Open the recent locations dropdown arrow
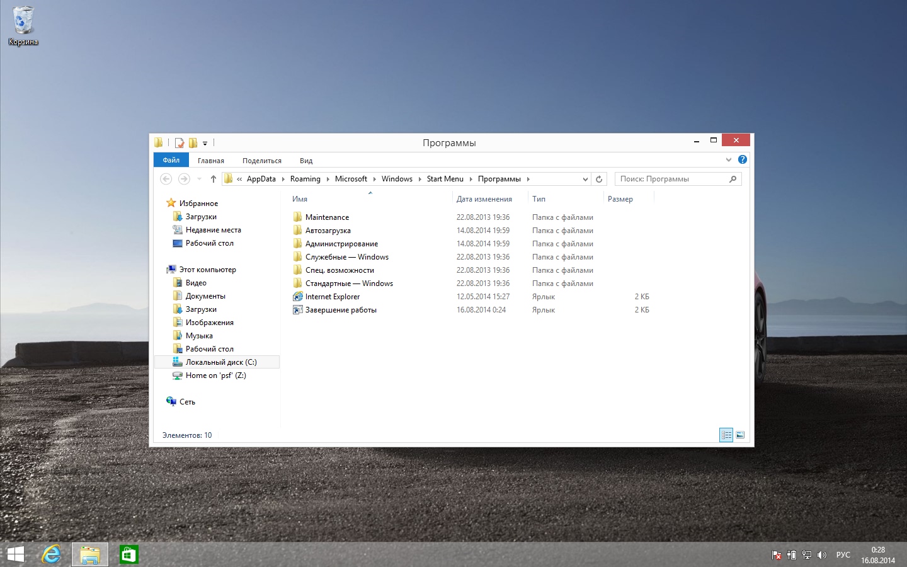The width and height of the screenshot is (907, 567). click(x=199, y=179)
